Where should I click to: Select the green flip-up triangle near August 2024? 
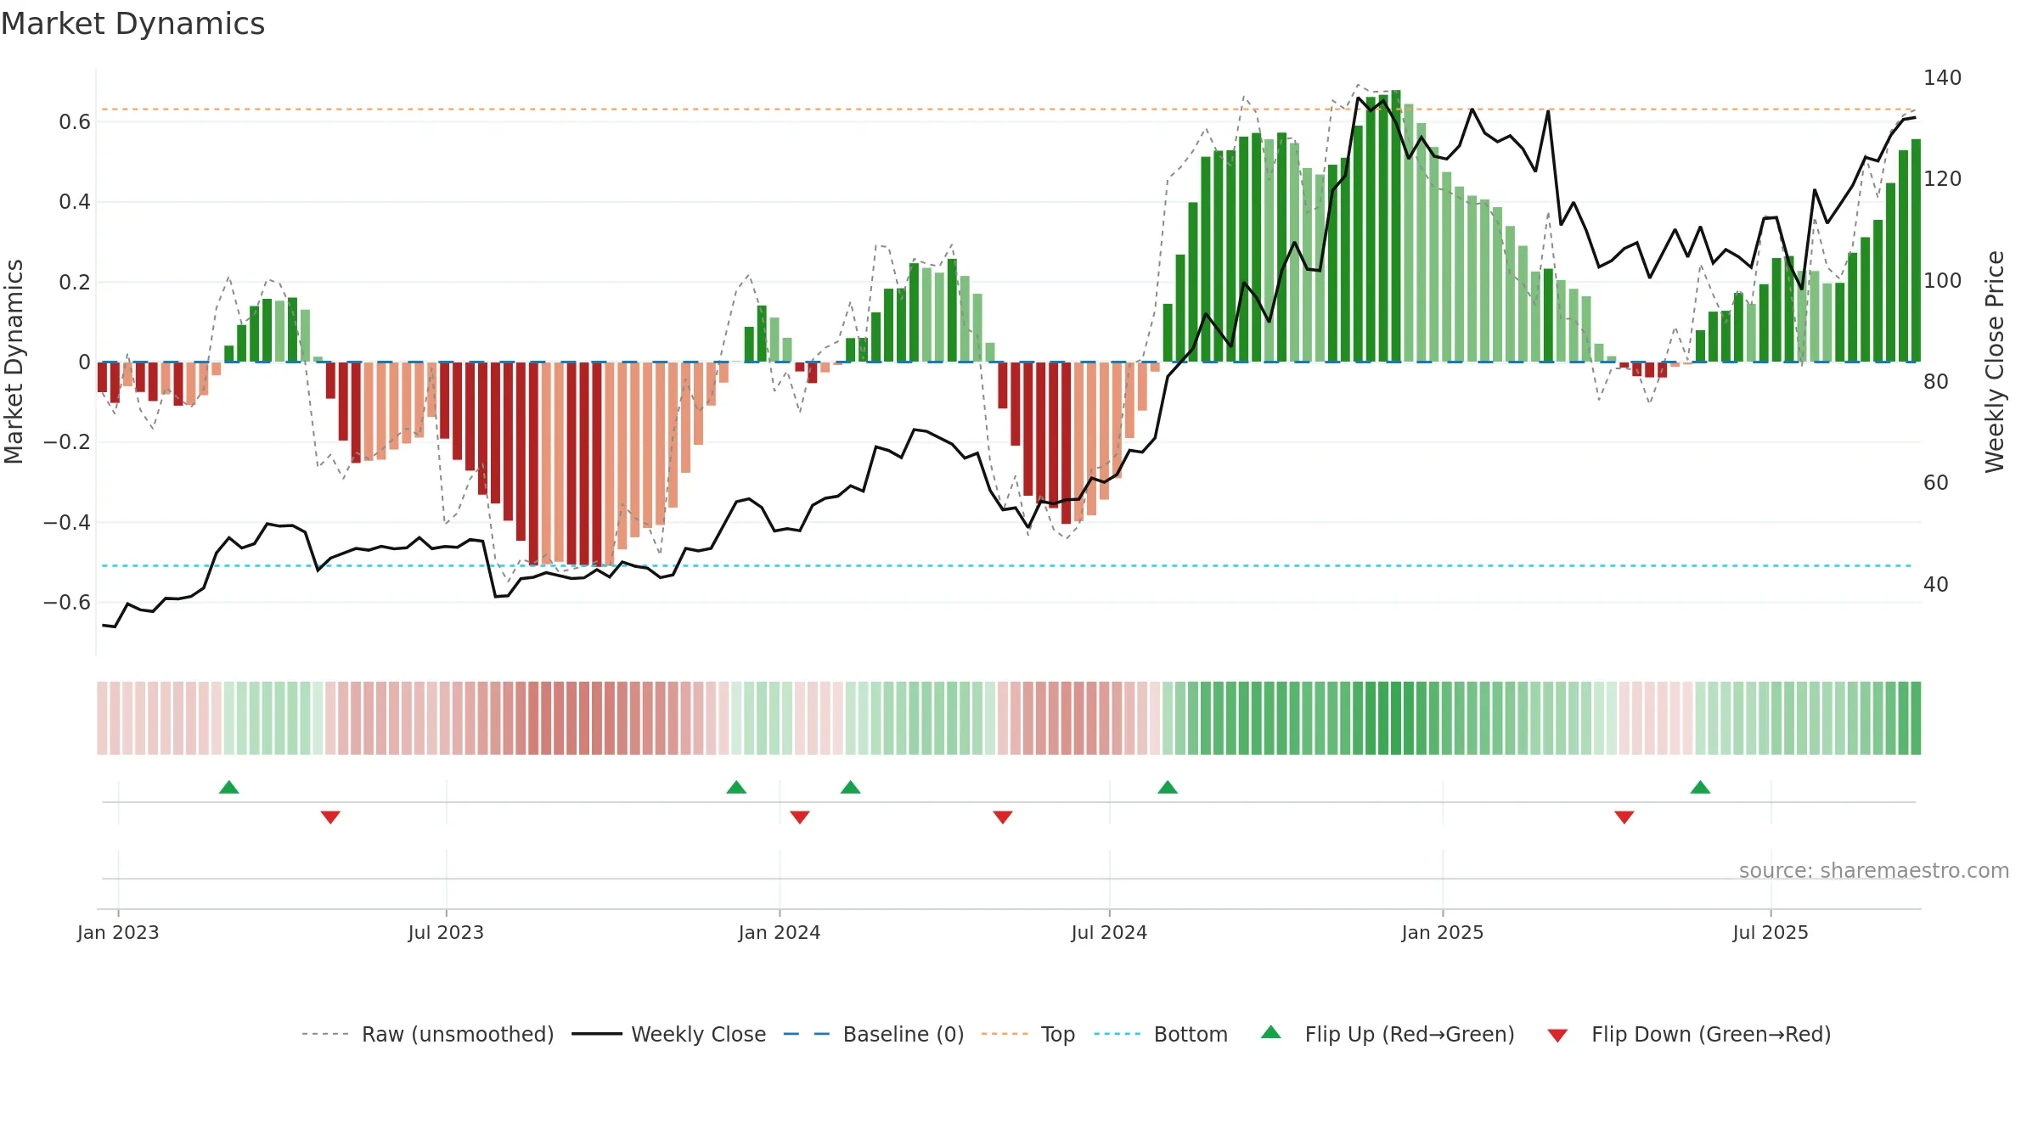(x=1168, y=787)
